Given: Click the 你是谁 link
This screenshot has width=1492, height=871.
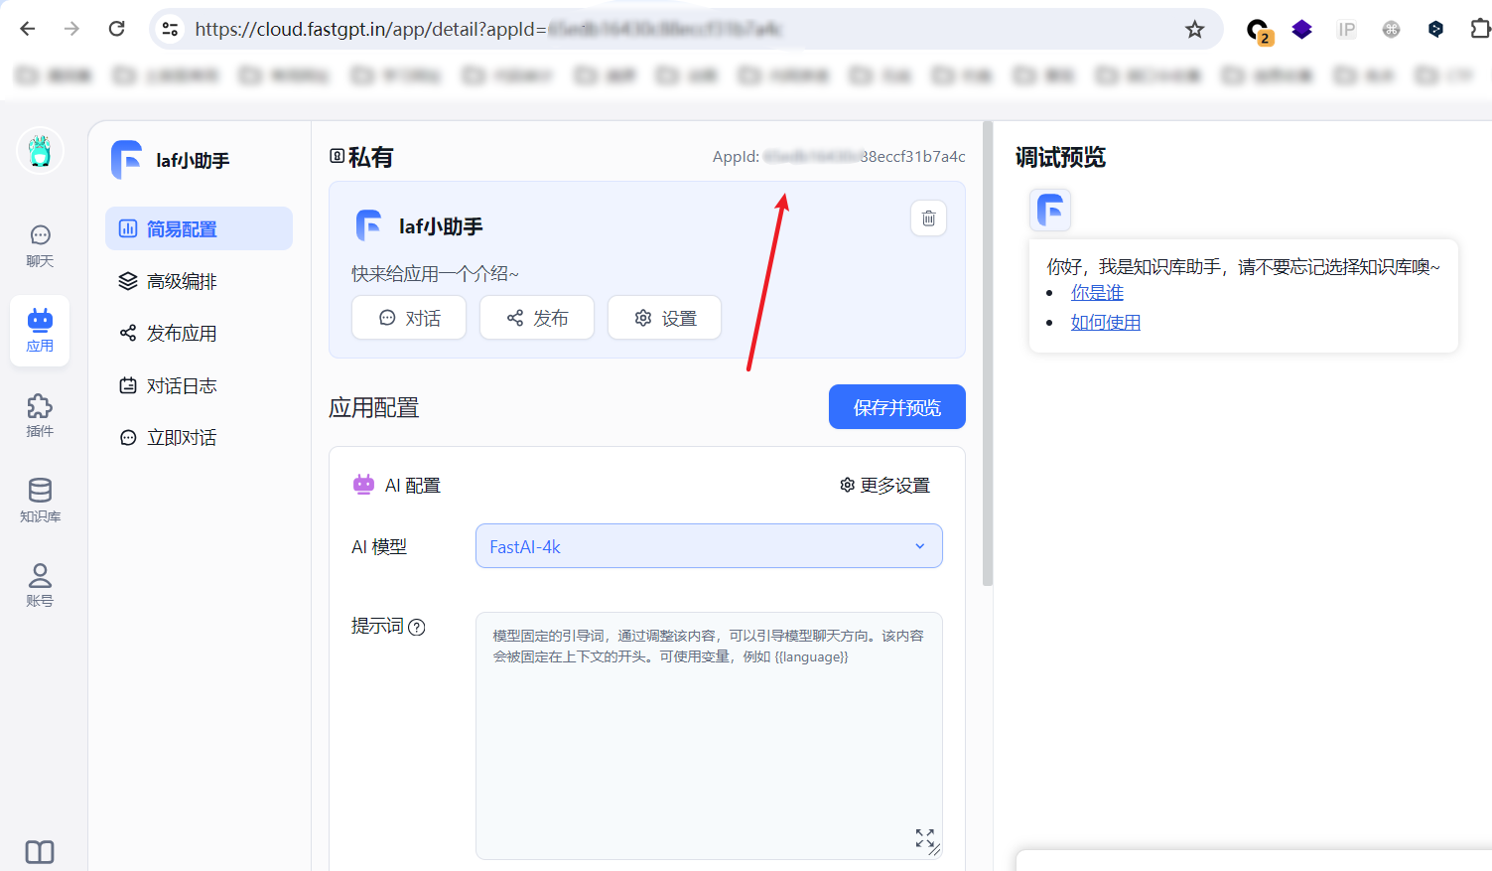Looking at the screenshot, I should pos(1097,292).
